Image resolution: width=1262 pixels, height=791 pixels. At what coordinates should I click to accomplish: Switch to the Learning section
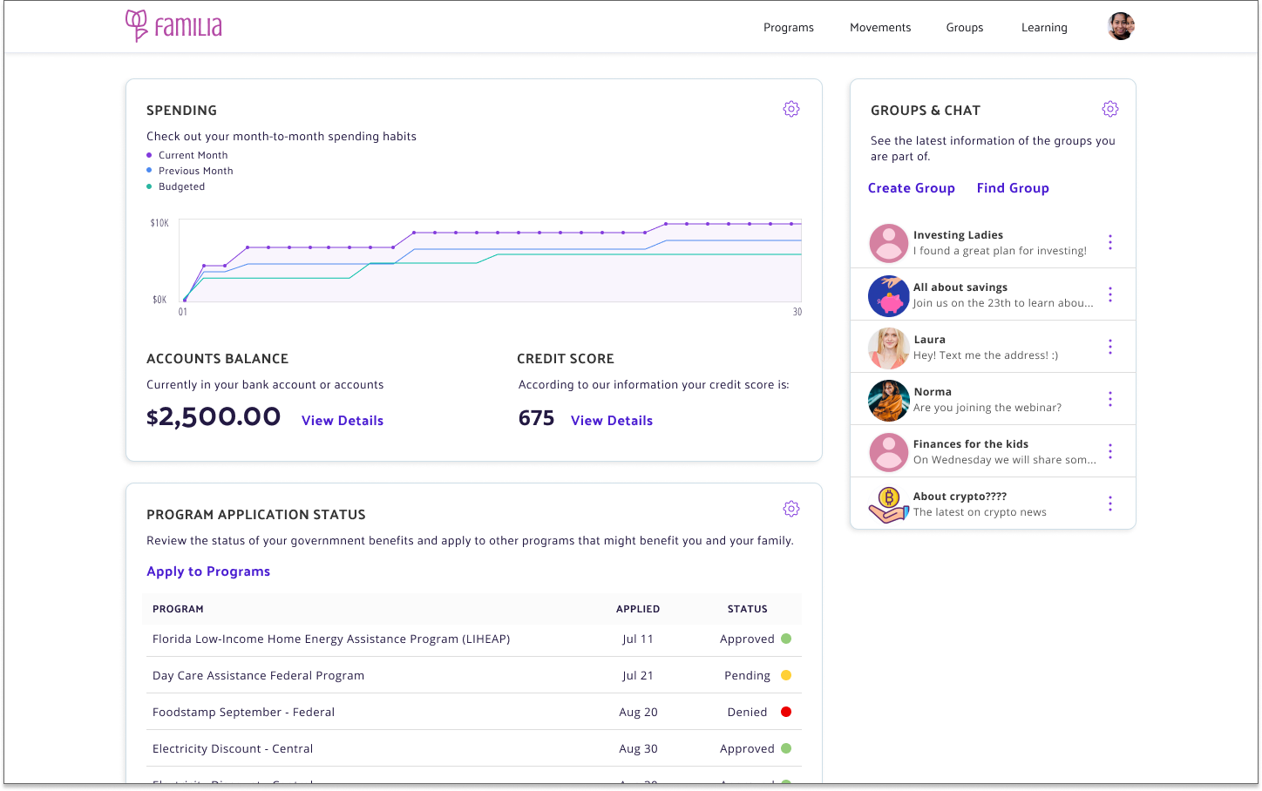[x=1043, y=28]
